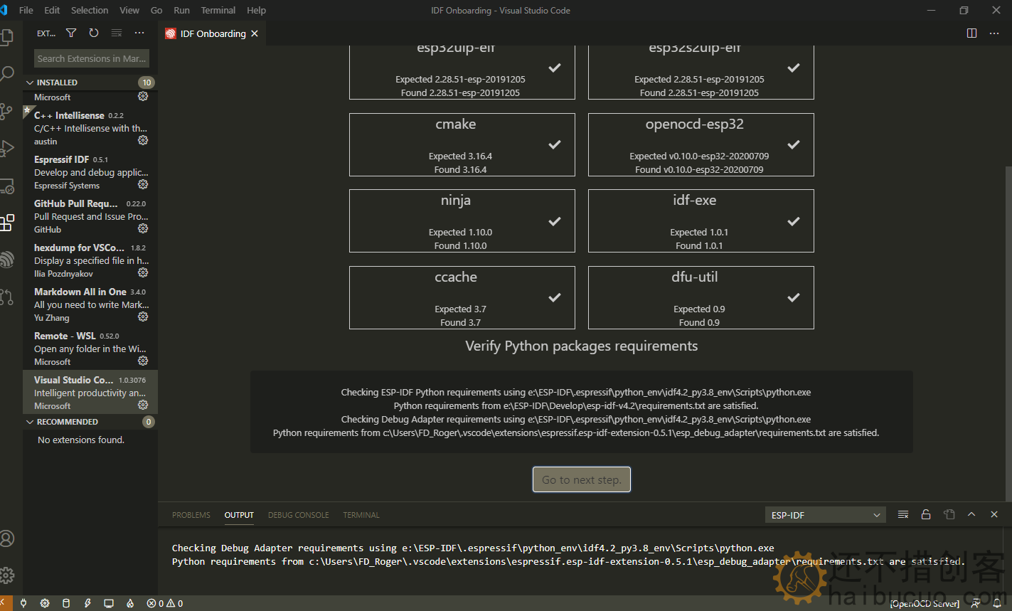Select the OUTPUT panel tab
The width and height of the screenshot is (1012, 611).
pyautogui.click(x=239, y=515)
